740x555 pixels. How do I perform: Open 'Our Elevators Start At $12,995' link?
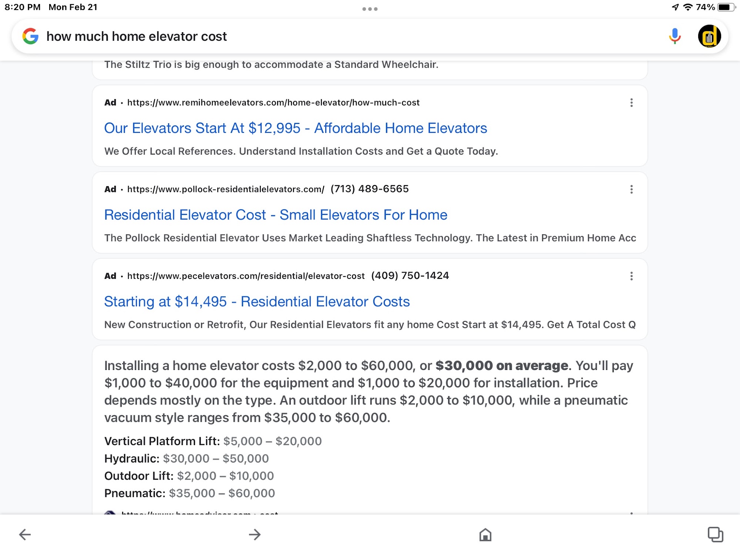pos(295,128)
